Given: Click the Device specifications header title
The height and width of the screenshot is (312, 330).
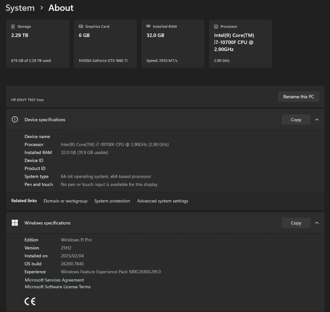Looking at the screenshot, I should pyautogui.click(x=45, y=119).
